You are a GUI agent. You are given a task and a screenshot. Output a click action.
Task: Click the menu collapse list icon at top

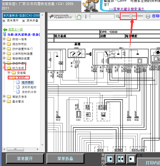coord(24,21)
